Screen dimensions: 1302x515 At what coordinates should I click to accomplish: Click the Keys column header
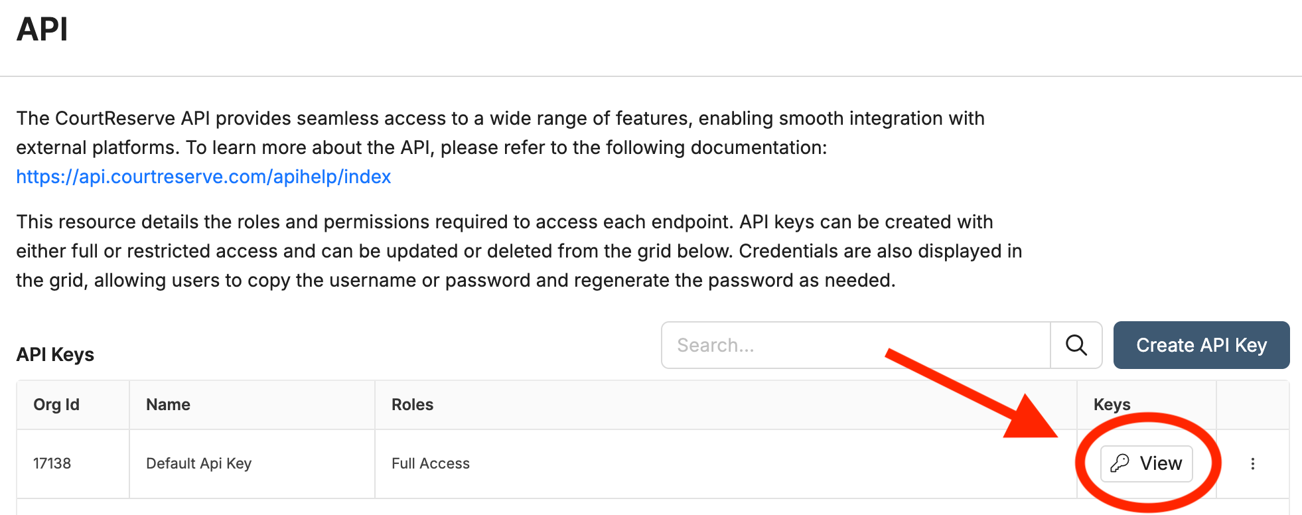[x=1112, y=405]
